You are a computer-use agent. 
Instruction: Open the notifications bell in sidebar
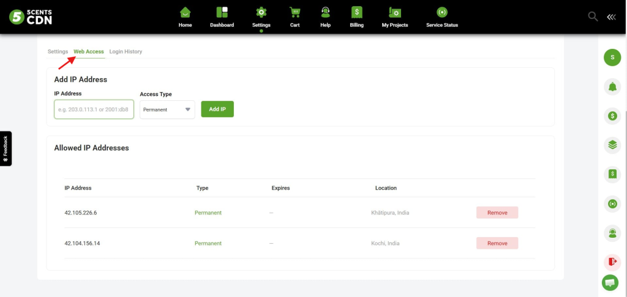[x=612, y=87]
